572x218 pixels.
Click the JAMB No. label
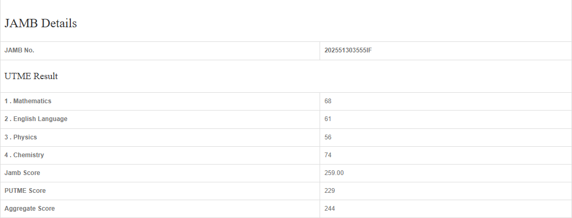tap(19, 51)
